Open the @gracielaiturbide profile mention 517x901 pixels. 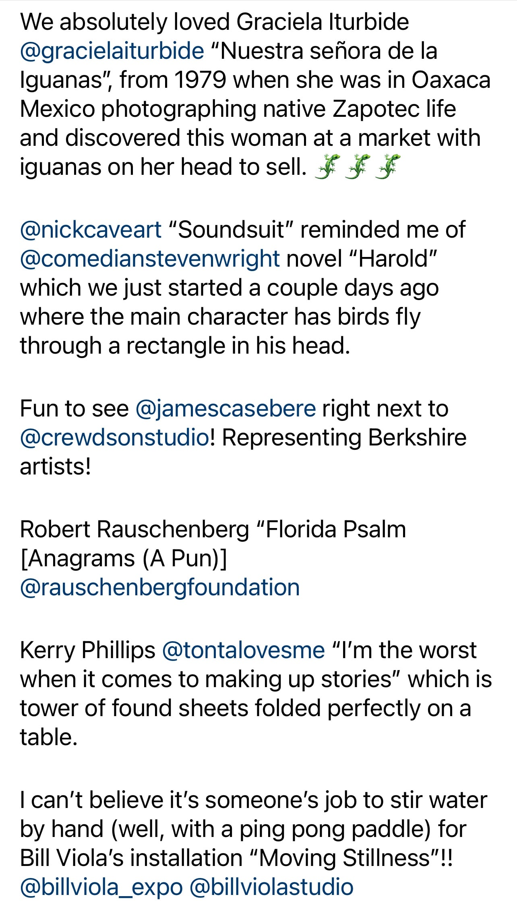click(112, 52)
